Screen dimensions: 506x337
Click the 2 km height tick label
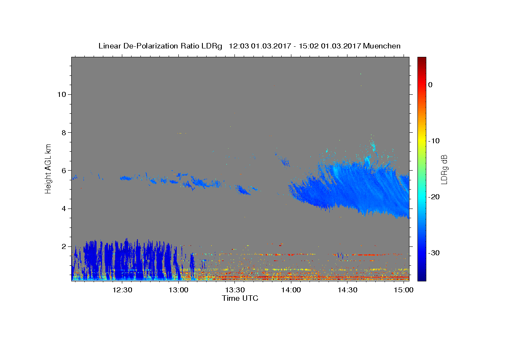(x=63, y=246)
